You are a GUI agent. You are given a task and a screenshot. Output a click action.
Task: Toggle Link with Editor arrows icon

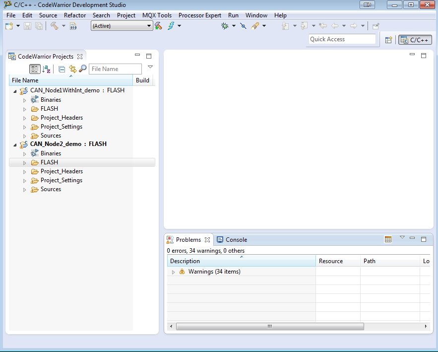point(72,69)
